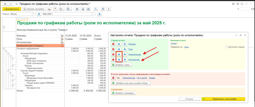
Task: Click the calculator-like toolbar icon before help
Action: [103, 9]
